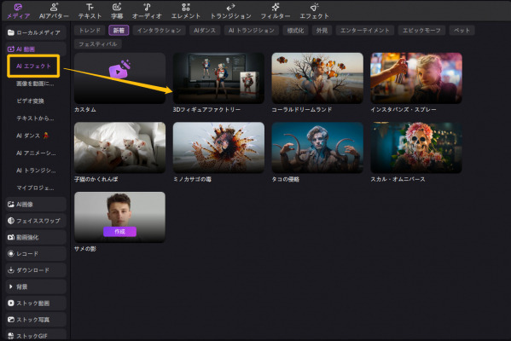
Task: Open the ローカルメディア folder section
Action: 36,32
